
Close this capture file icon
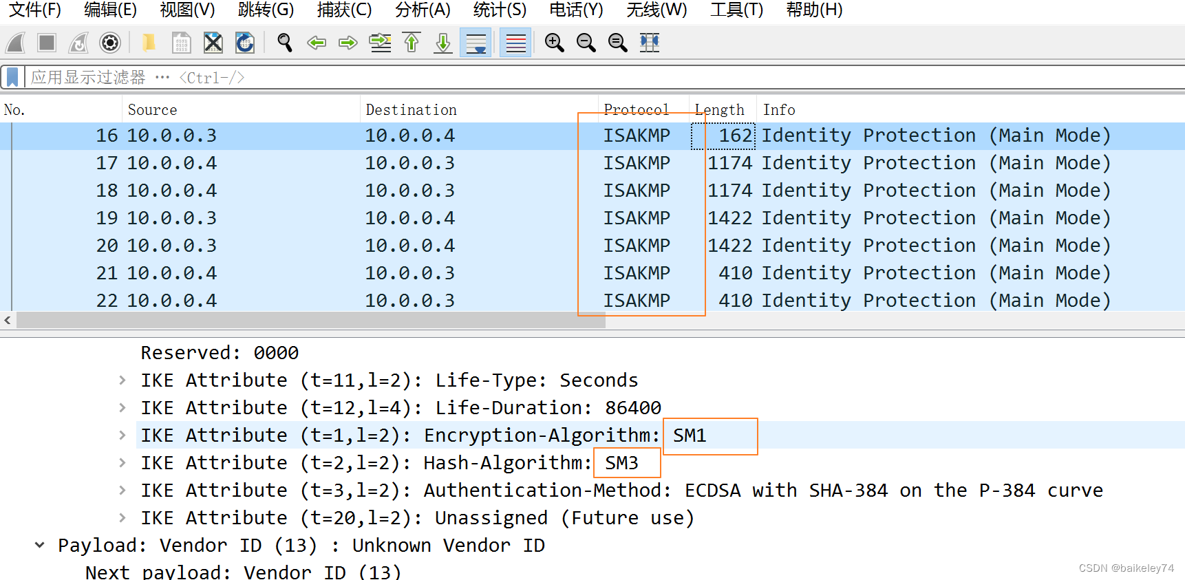coord(213,43)
